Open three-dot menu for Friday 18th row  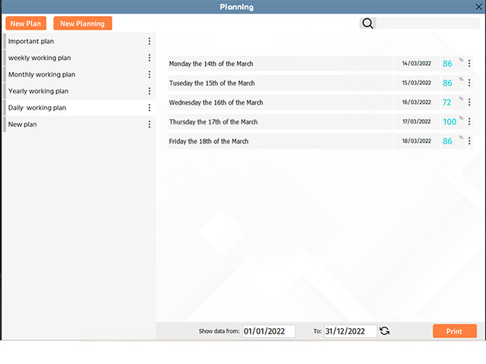click(x=469, y=141)
